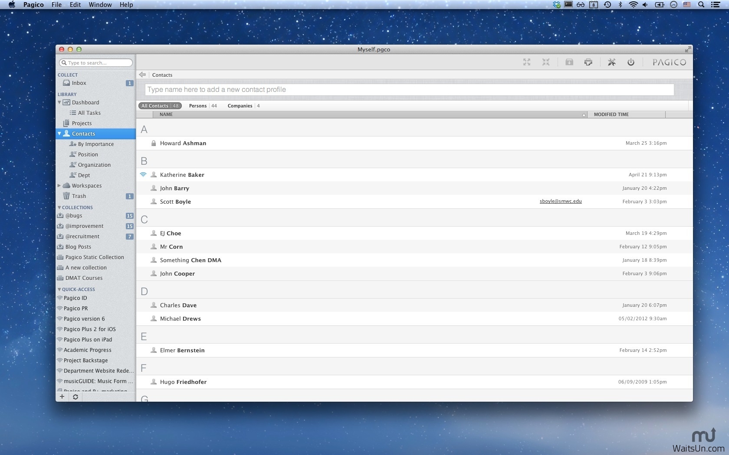Image resolution: width=729 pixels, height=455 pixels.
Task: Click the tools (wrench) preferences icon
Action: click(x=611, y=62)
